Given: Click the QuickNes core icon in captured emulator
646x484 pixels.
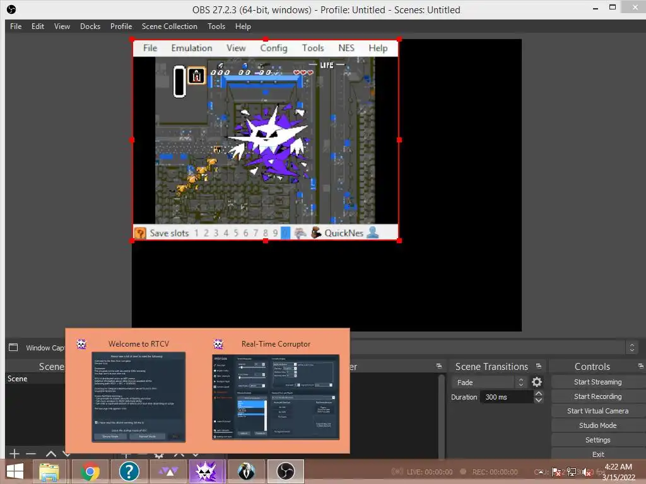Looking at the screenshot, I should point(316,233).
